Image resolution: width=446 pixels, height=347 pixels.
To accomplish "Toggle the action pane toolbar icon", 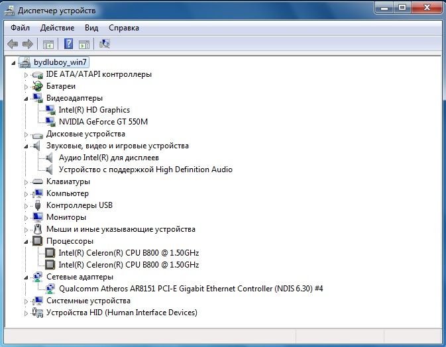I will pyautogui.click(x=84, y=44).
